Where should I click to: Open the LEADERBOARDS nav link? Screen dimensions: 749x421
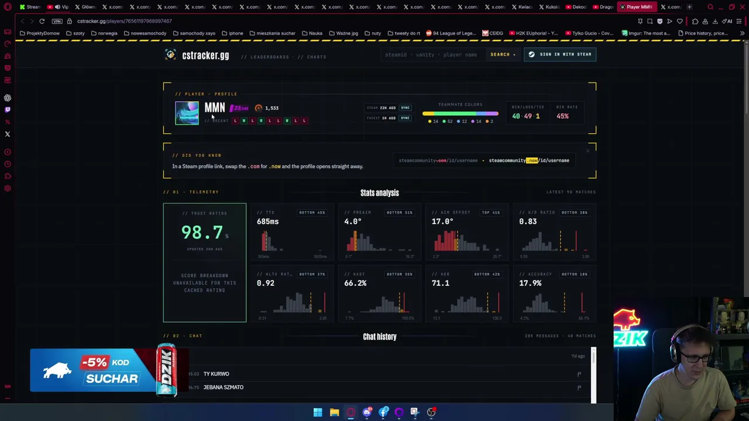[x=270, y=57]
